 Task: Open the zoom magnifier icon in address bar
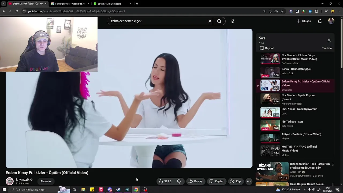pyautogui.click(x=264, y=11)
